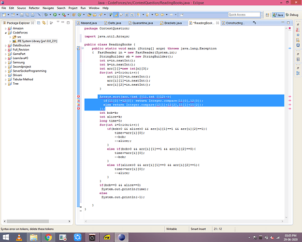The image size is (302, 242).
Task: Go to Last Edit Location icon
Action: (x=157, y=15)
